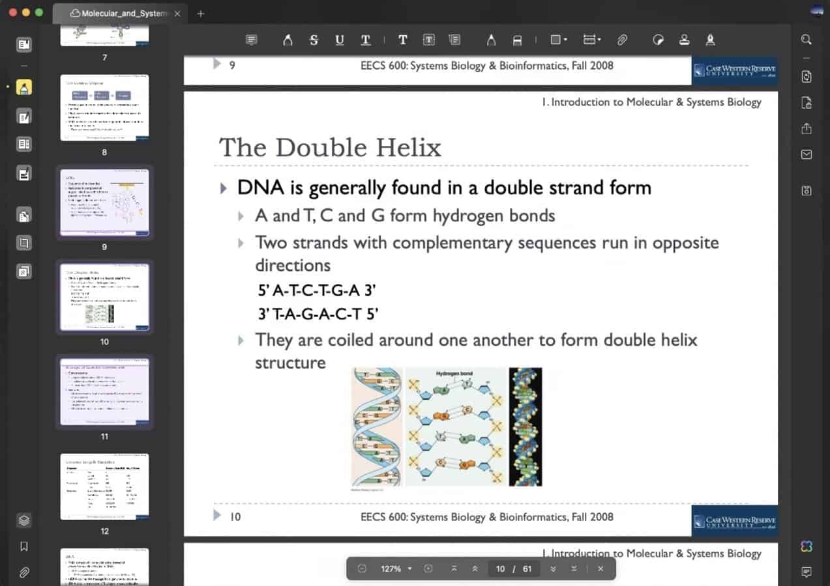The width and height of the screenshot is (830, 586).
Task: Select the strikethrough annotation tool
Action: coord(314,40)
